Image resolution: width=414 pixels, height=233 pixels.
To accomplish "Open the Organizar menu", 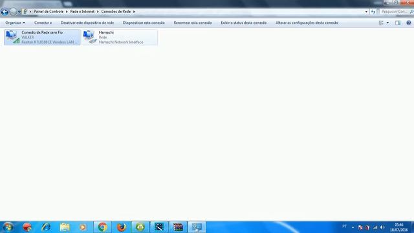I will tap(15, 23).
